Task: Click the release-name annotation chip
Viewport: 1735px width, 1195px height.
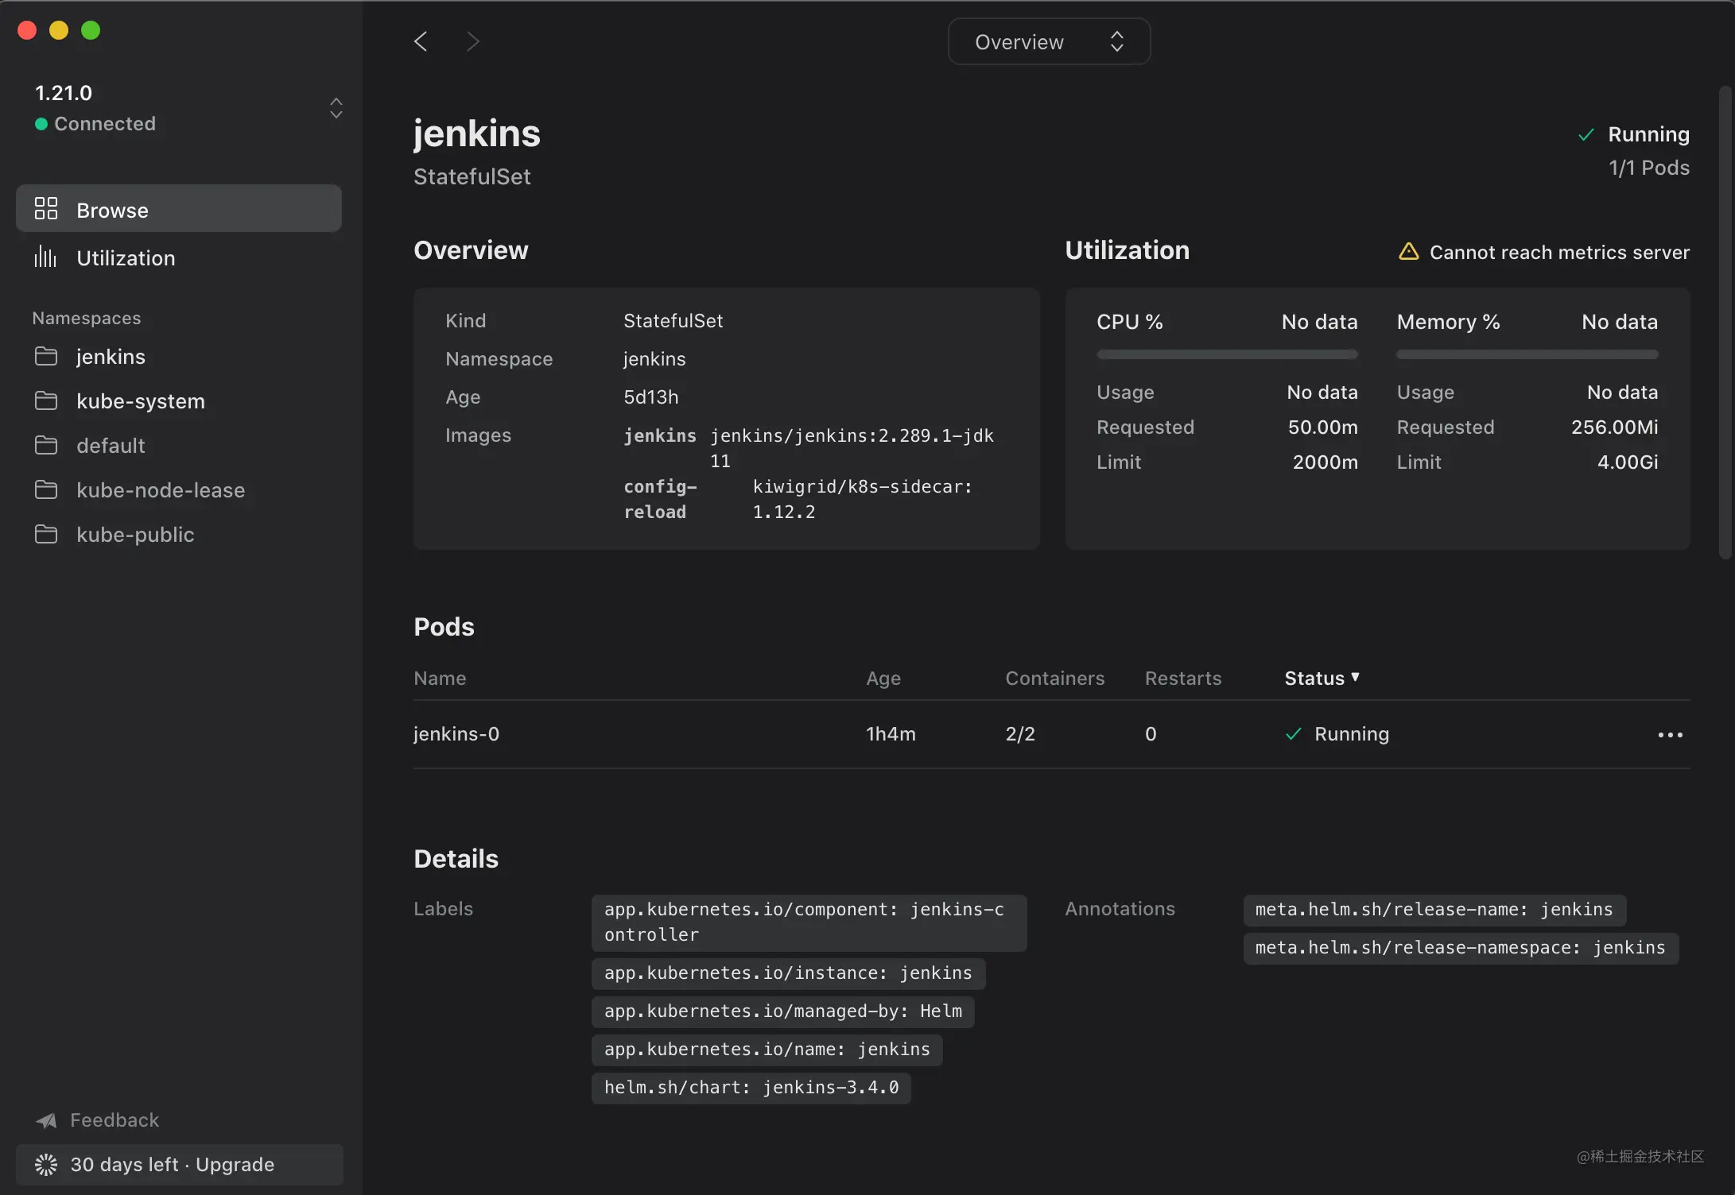Action: (1434, 910)
